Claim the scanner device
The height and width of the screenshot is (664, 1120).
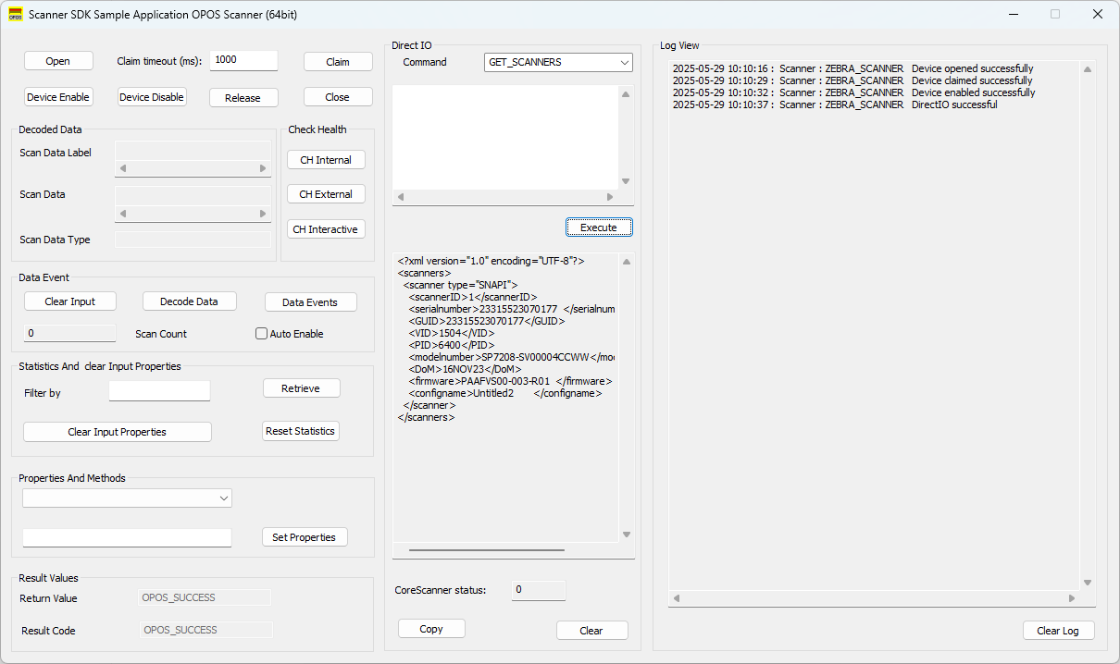pos(338,62)
